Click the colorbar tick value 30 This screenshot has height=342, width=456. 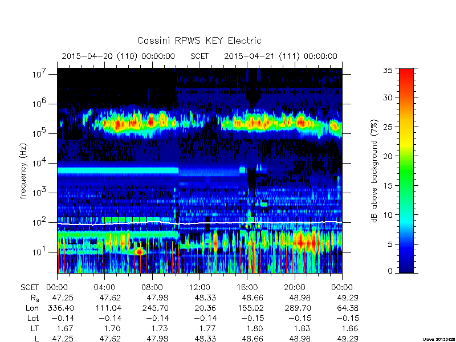388,97
